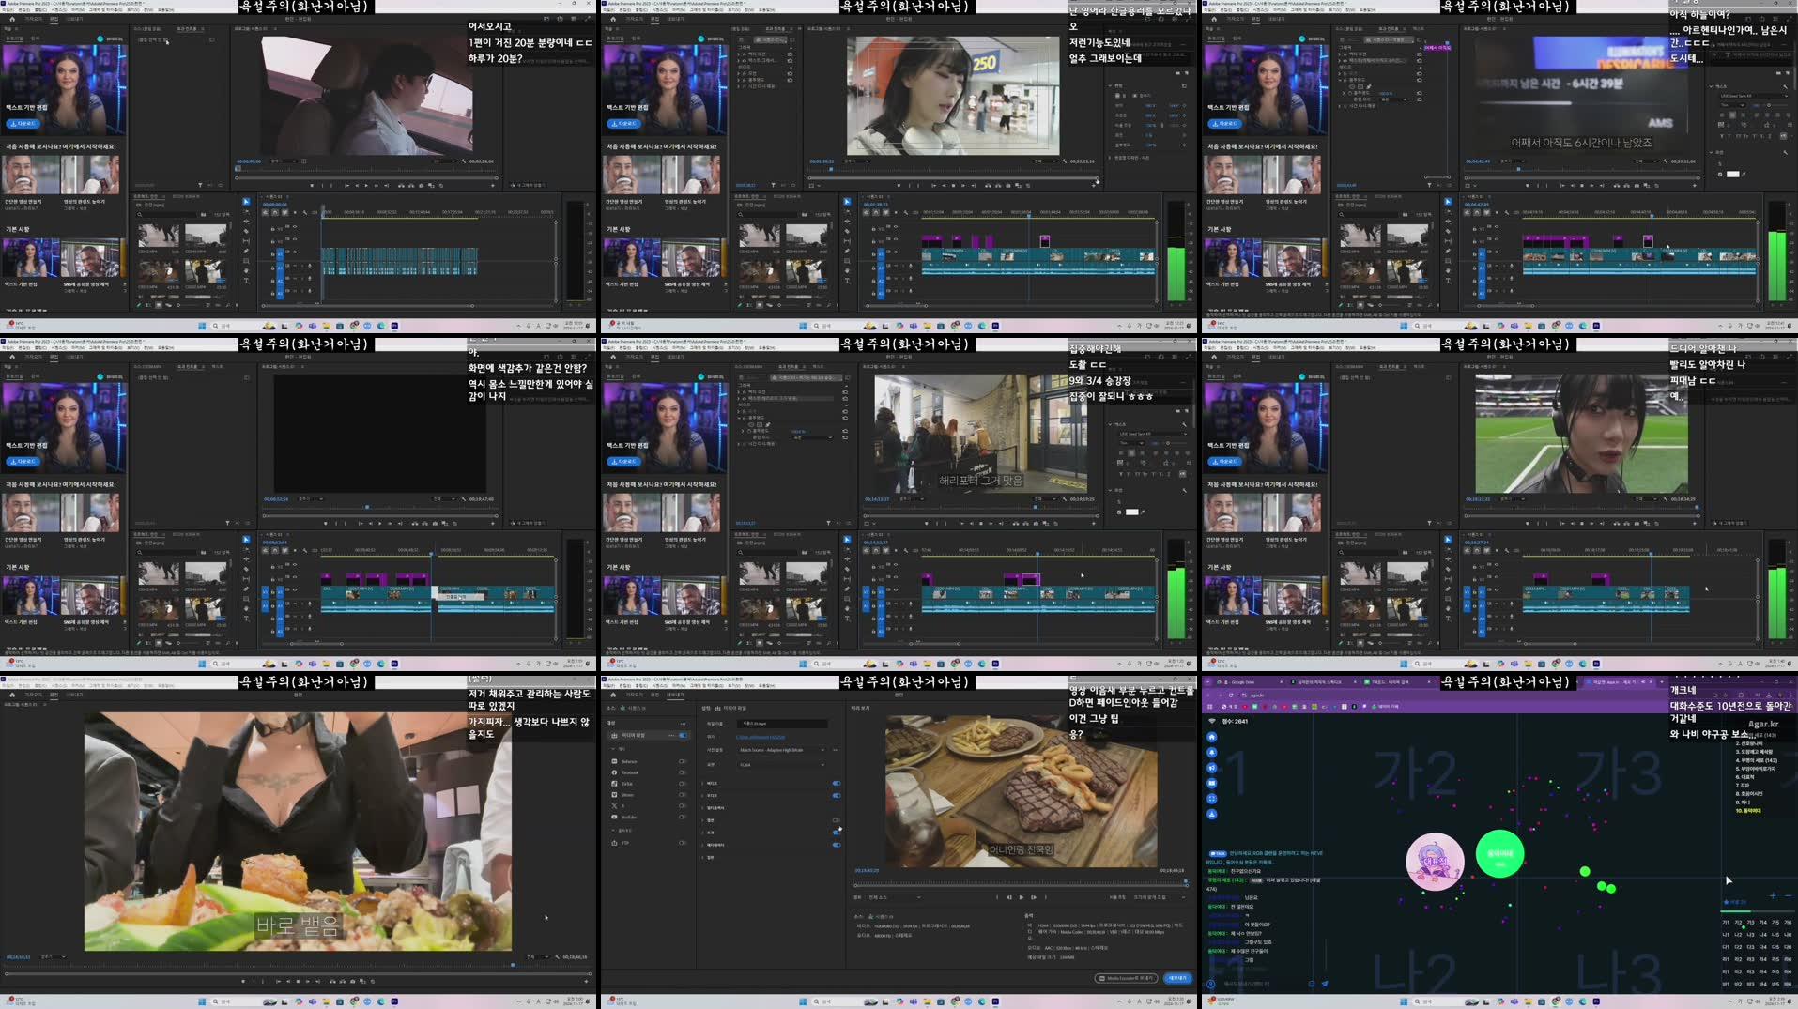Click white fill swatch in Harry Potter screenshot
The image size is (1798, 1009).
[1132, 512]
